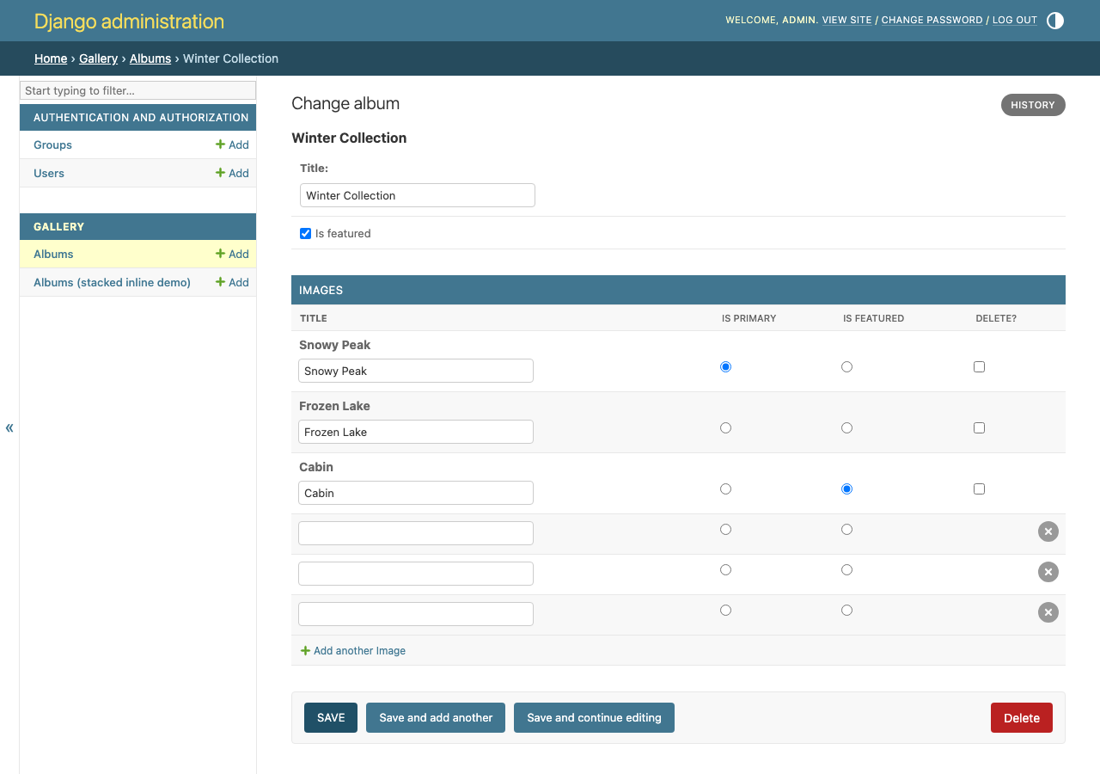Click the HISTORY button
This screenshot has height=774, width=1100.
tap(1033, 105)
